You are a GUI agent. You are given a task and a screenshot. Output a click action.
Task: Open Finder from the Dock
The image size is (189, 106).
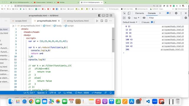pos(11,102)
